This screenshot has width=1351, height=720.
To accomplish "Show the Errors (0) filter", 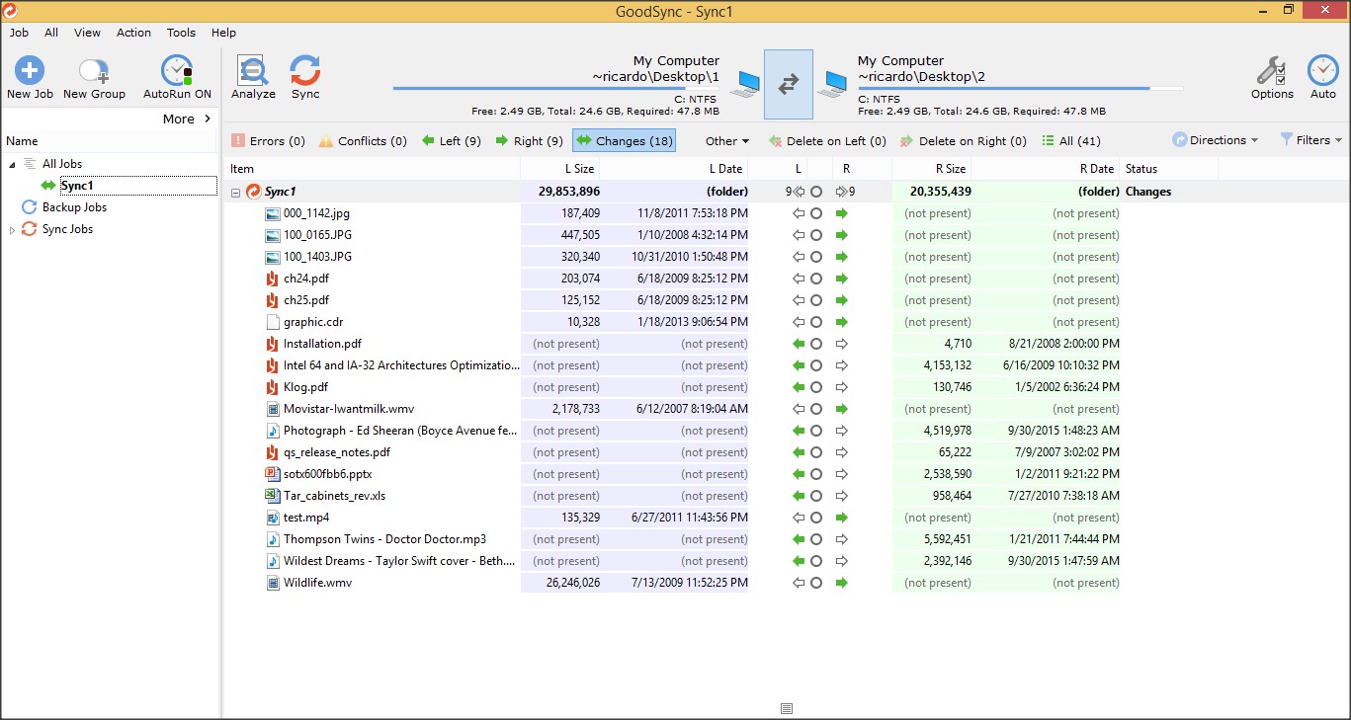I will pyautogui.click(x=268, y=141).
